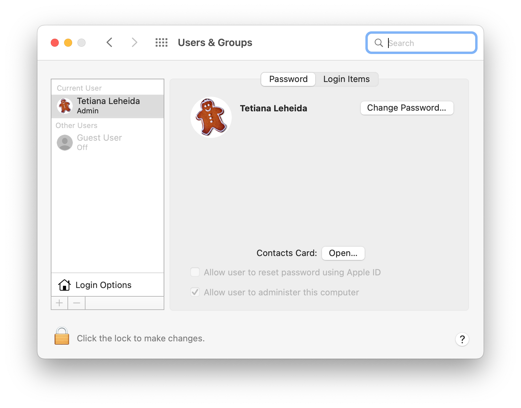Show all preferences grid icon
The height and width of the screenshot is (408, 521).
click(162, 43)
